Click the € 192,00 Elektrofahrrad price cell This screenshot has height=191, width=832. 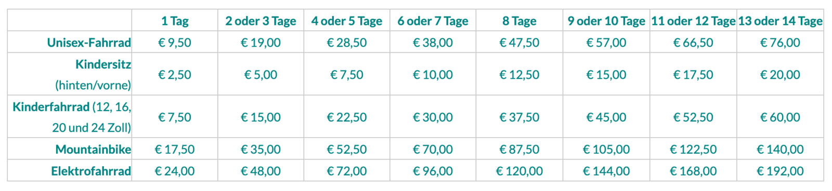click(780, 171)
